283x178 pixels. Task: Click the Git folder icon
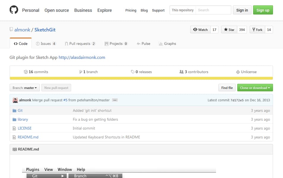[x=14, y=111]
